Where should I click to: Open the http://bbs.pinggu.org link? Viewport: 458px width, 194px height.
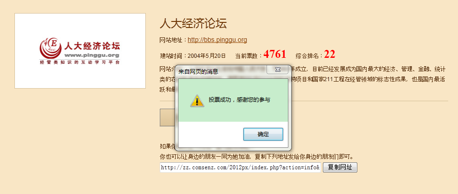pyautogui.click(x=217, y=40)
